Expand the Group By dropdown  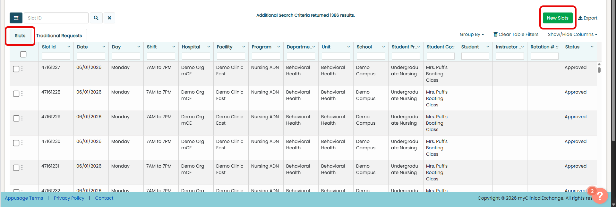point(472,34)
